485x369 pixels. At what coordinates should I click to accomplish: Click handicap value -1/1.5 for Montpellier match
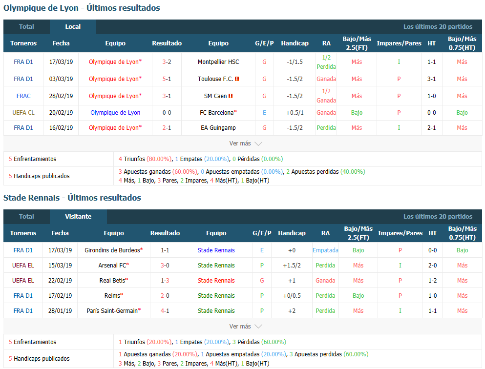click(295, 62)
